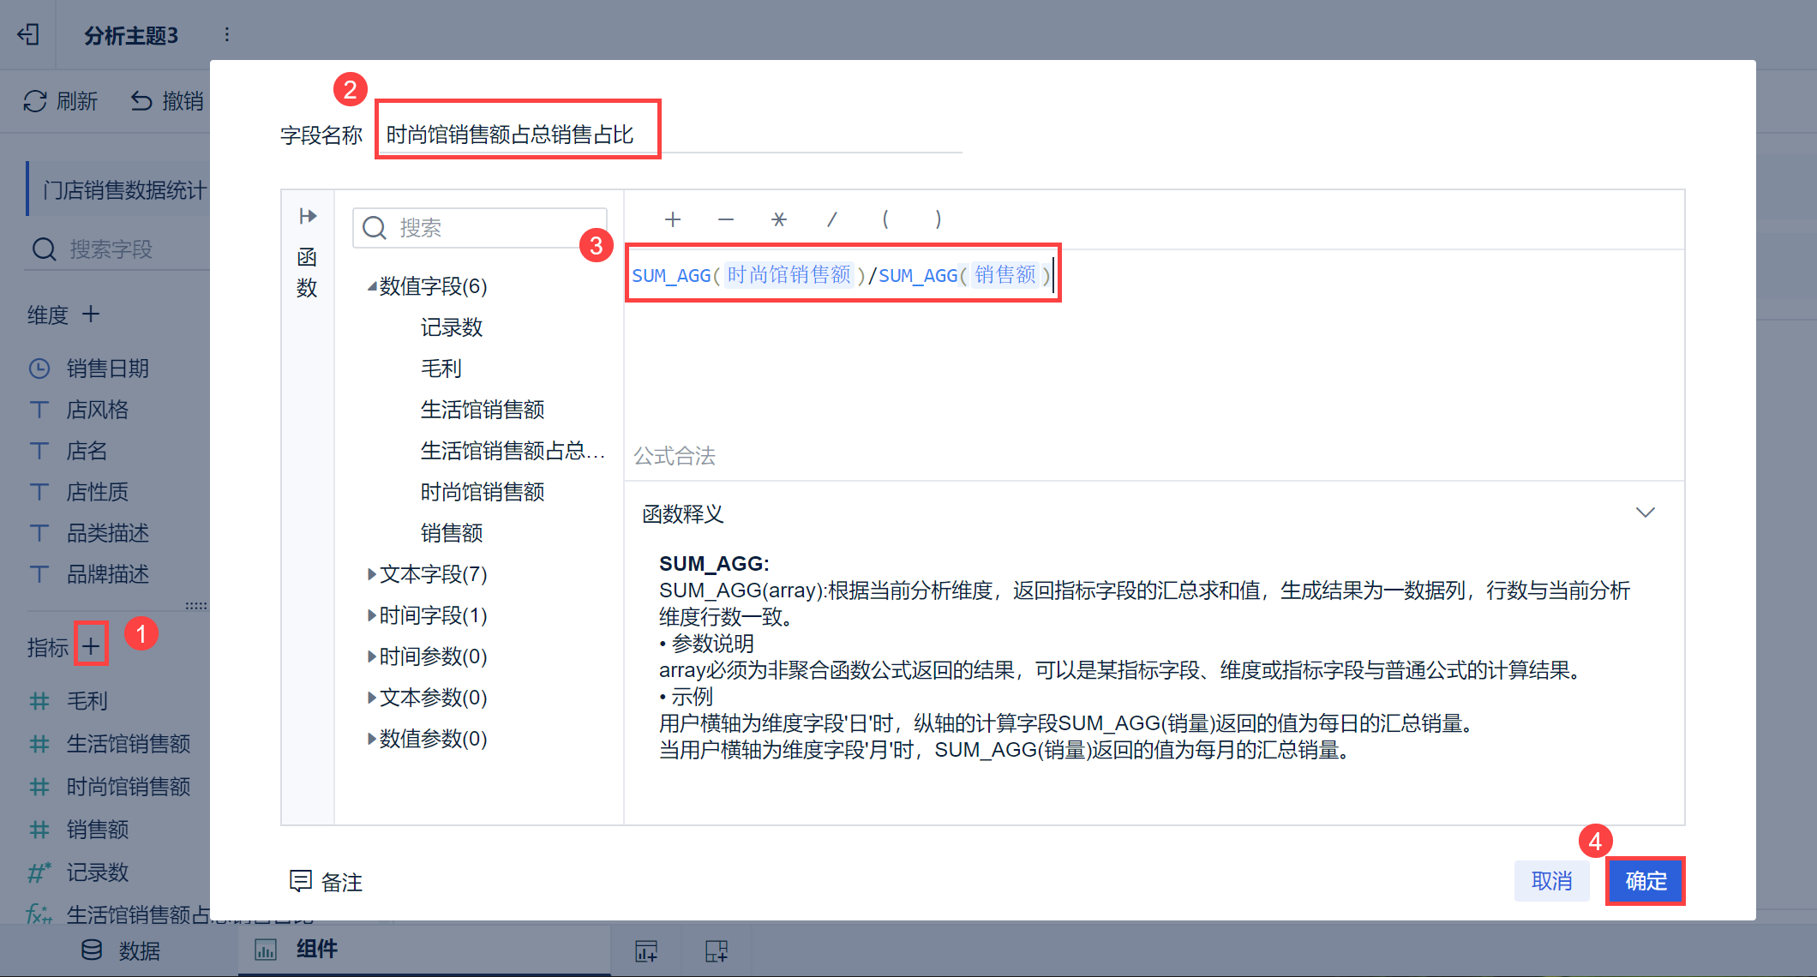The height and width of the screenshot is (977, 1817).
Task: Collapse the 函数释义 section chevron
Action: pyautogui.click(x=1645, y=512)
